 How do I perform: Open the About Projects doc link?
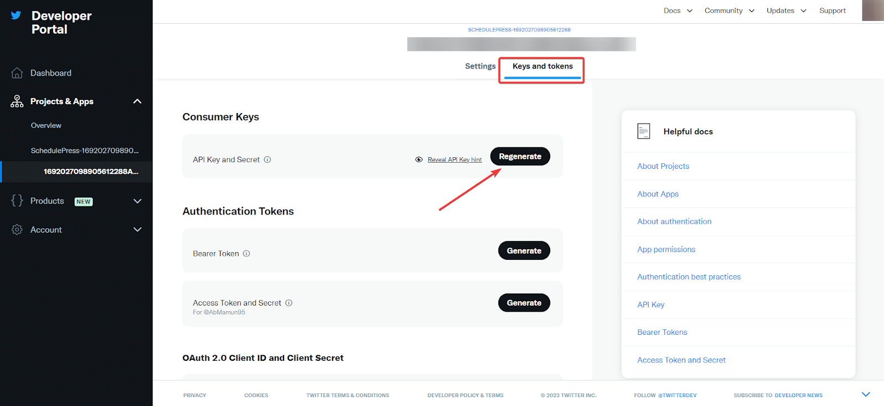pyautogui.click(x=663, y=166)
